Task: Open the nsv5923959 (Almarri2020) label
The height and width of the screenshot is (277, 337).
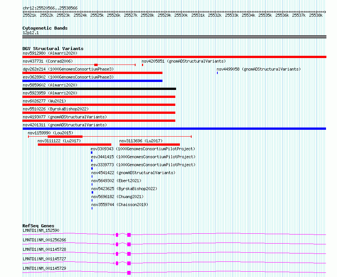Action: tap(50, 93)
